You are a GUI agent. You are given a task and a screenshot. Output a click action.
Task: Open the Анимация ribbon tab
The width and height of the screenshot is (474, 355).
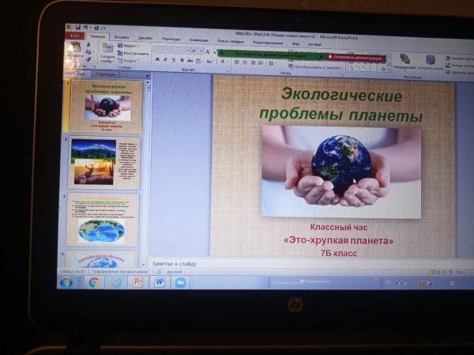click(x=198, y=39)
